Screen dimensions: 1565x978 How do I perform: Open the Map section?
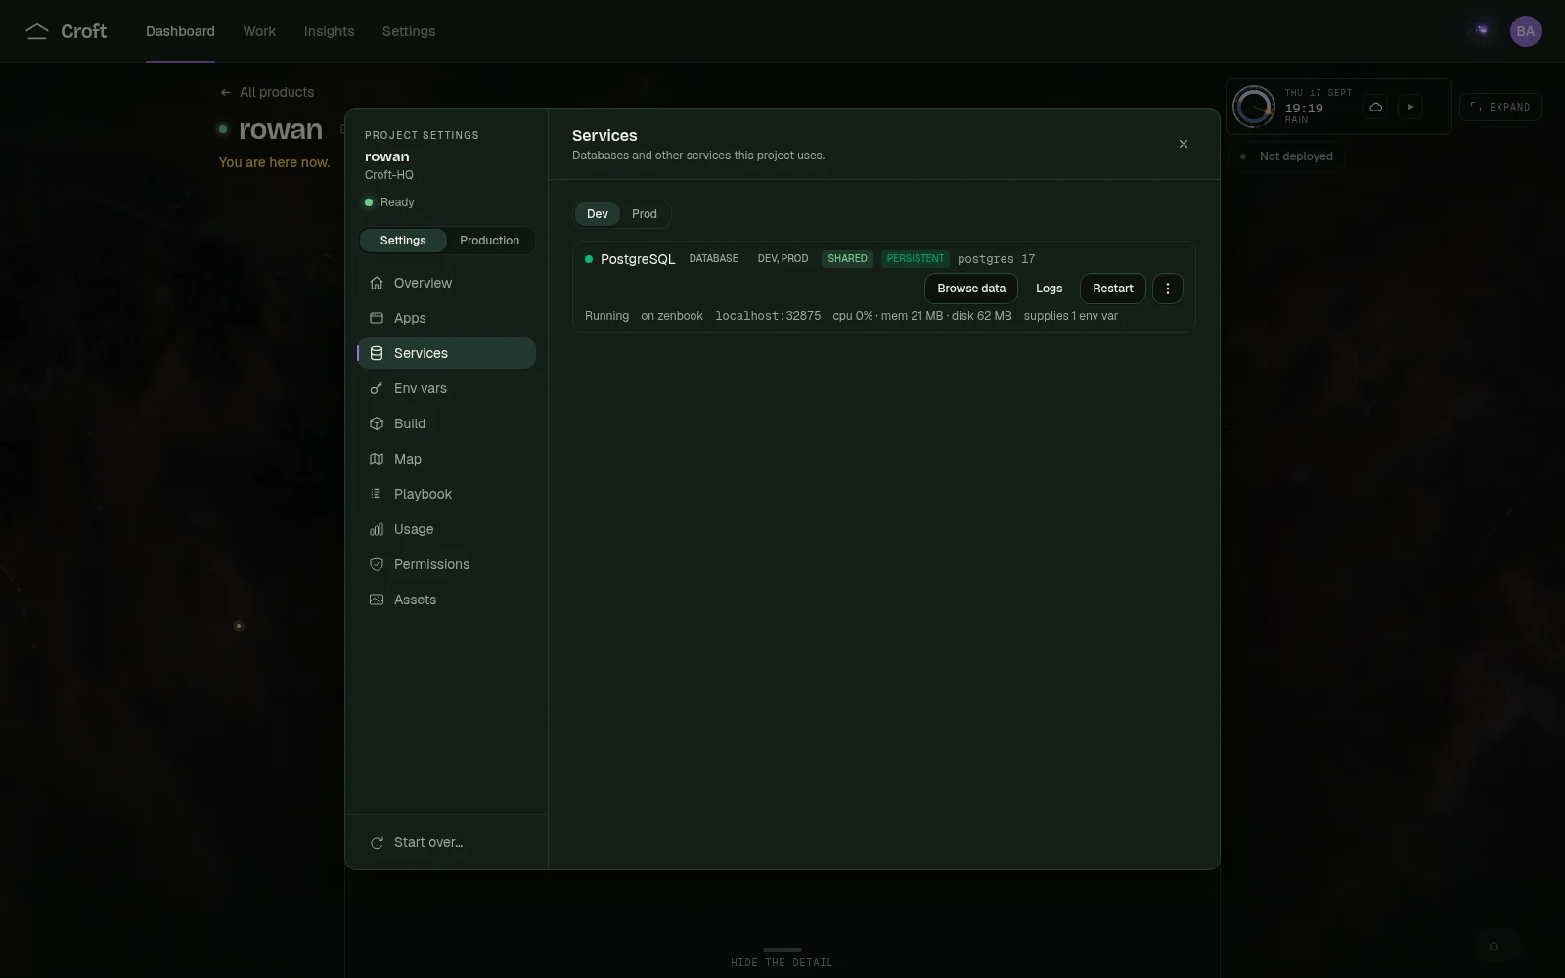[x=446, y=459]
